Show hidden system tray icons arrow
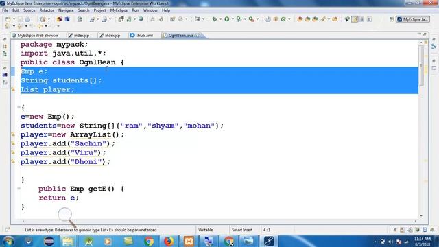The width and height of the screenshot is (439, 247). coord(375,242)
